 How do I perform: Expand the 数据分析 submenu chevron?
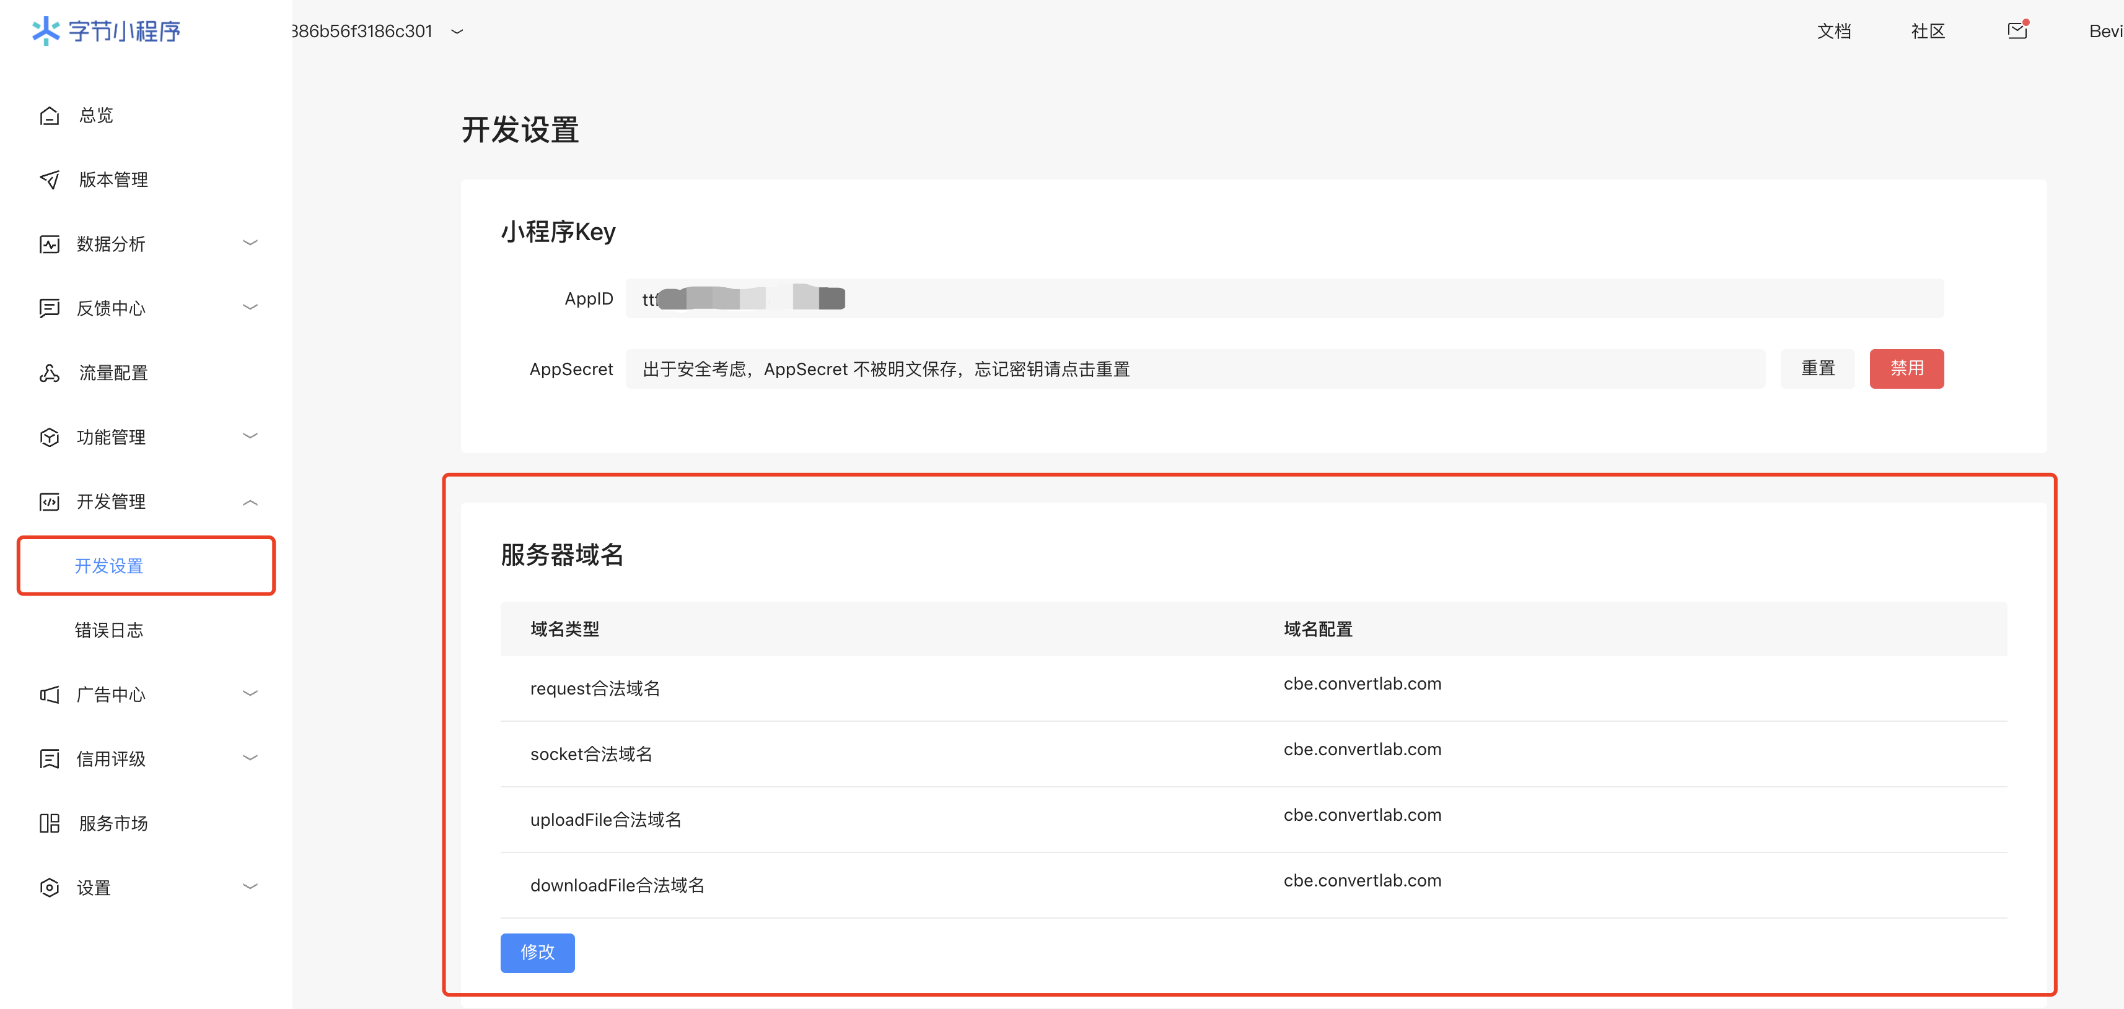point(250,243)
